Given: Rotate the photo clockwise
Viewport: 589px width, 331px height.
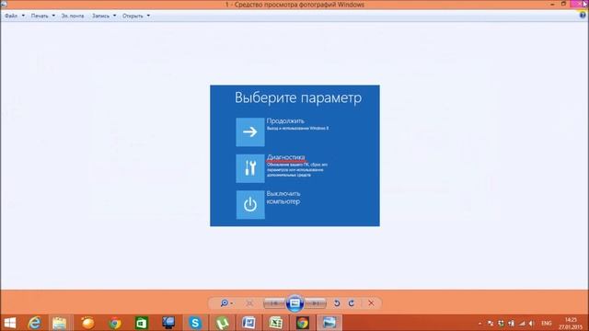Looking at the screenshot, I should tap(352, 302).
